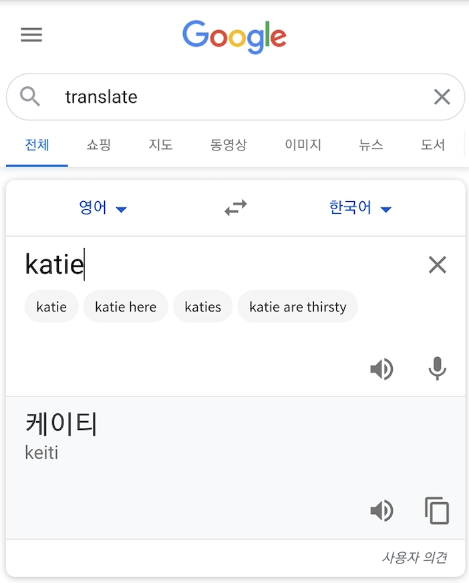469x583 pixels.
Task: Listen to the Korean translation
Action: pyautogui.click(x=381, y=511)
